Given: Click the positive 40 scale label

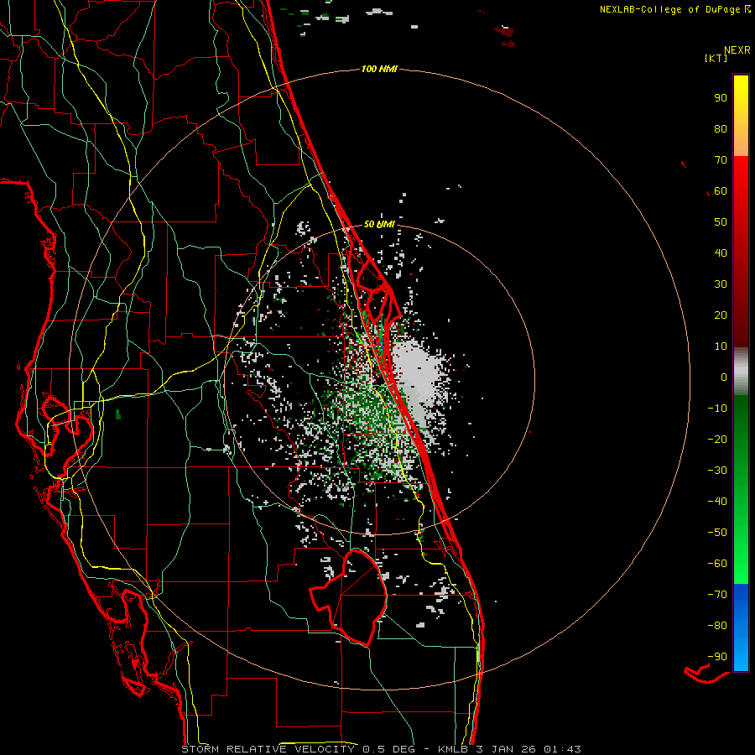Looking at the screenshot, I should point(721,253).
